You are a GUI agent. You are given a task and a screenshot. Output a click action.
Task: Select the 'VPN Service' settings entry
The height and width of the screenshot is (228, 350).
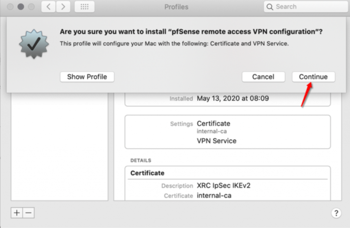coord(216,141)
